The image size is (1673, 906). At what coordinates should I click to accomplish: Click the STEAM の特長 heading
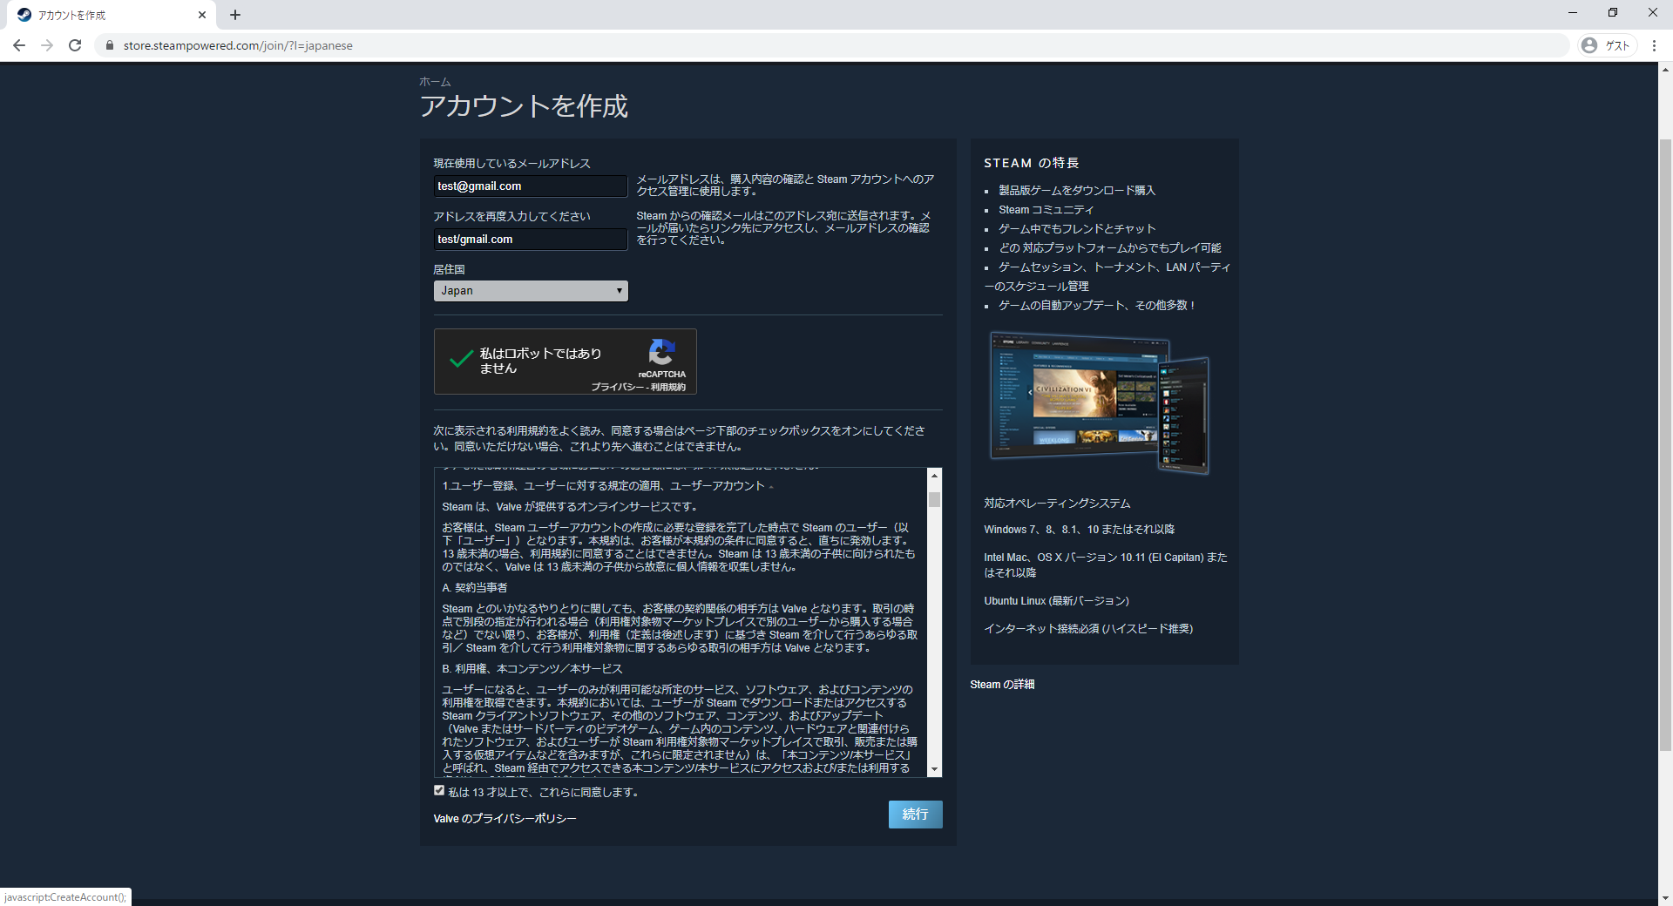pyautogui.click(x=1032, y=163)
